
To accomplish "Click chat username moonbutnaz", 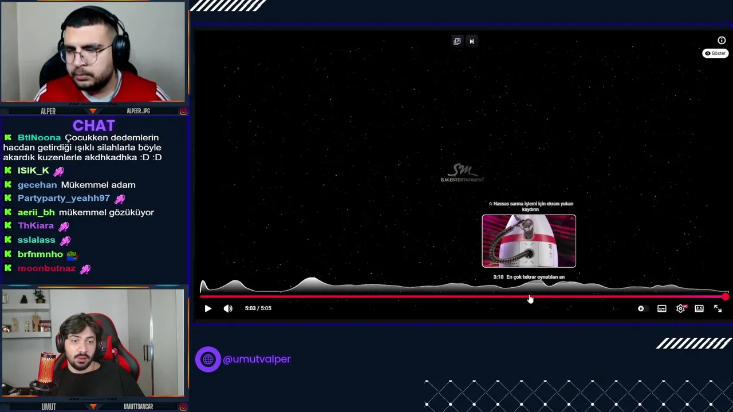I will pyautogui.click(x=46, y=268).
